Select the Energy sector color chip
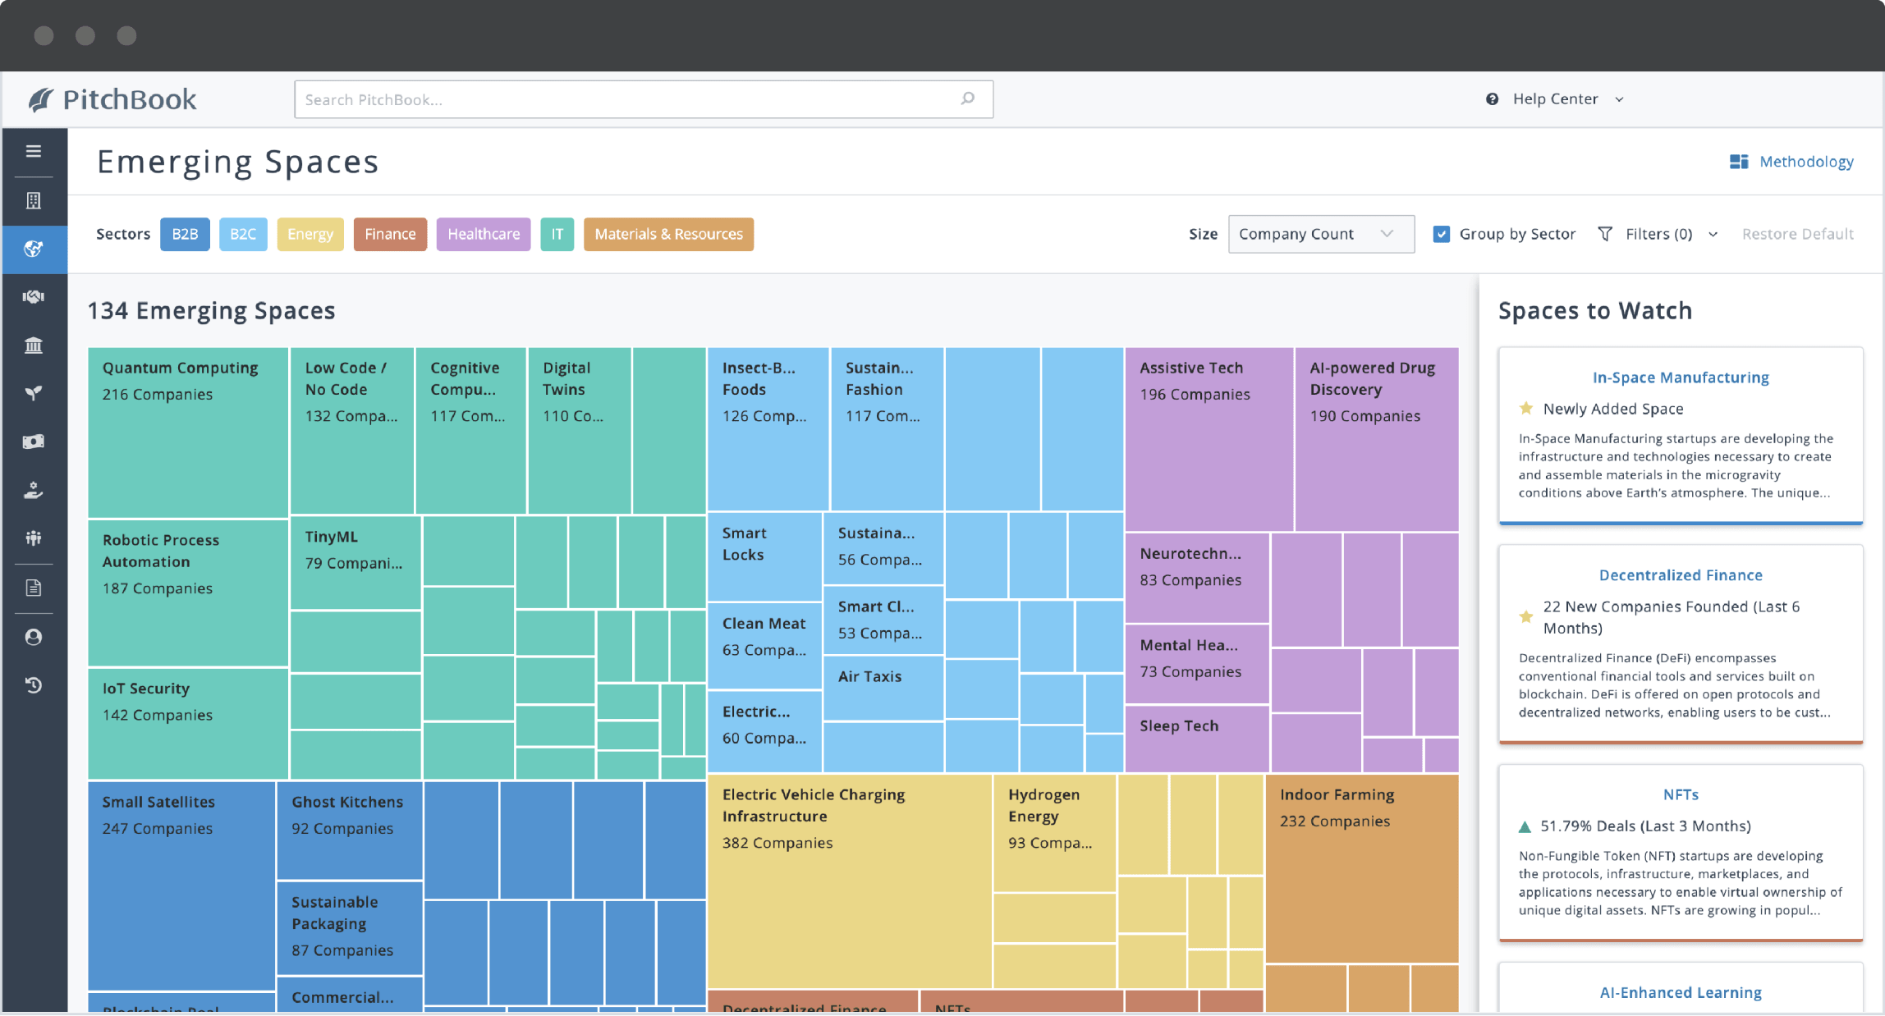The width and height of the screenshot is (1885, 1016). point(310,234)
